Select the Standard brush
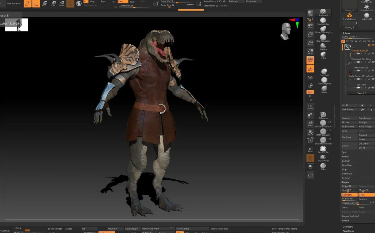Image resolution: width=375 pixels, height=233 pixels. [x=323, y=13]
